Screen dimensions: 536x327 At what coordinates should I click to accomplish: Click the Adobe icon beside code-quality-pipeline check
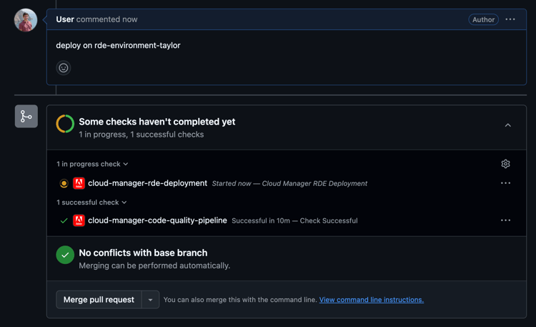click(x=79, y=220)
